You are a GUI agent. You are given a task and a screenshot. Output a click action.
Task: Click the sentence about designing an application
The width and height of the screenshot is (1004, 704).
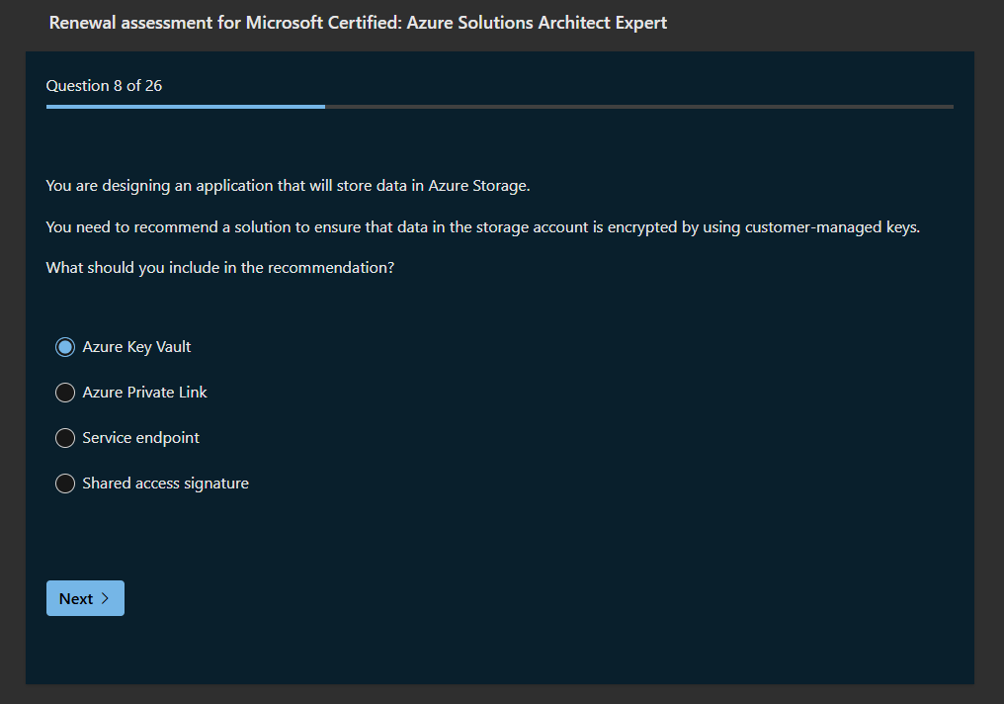pyautogui.click(x=288, y=186)
